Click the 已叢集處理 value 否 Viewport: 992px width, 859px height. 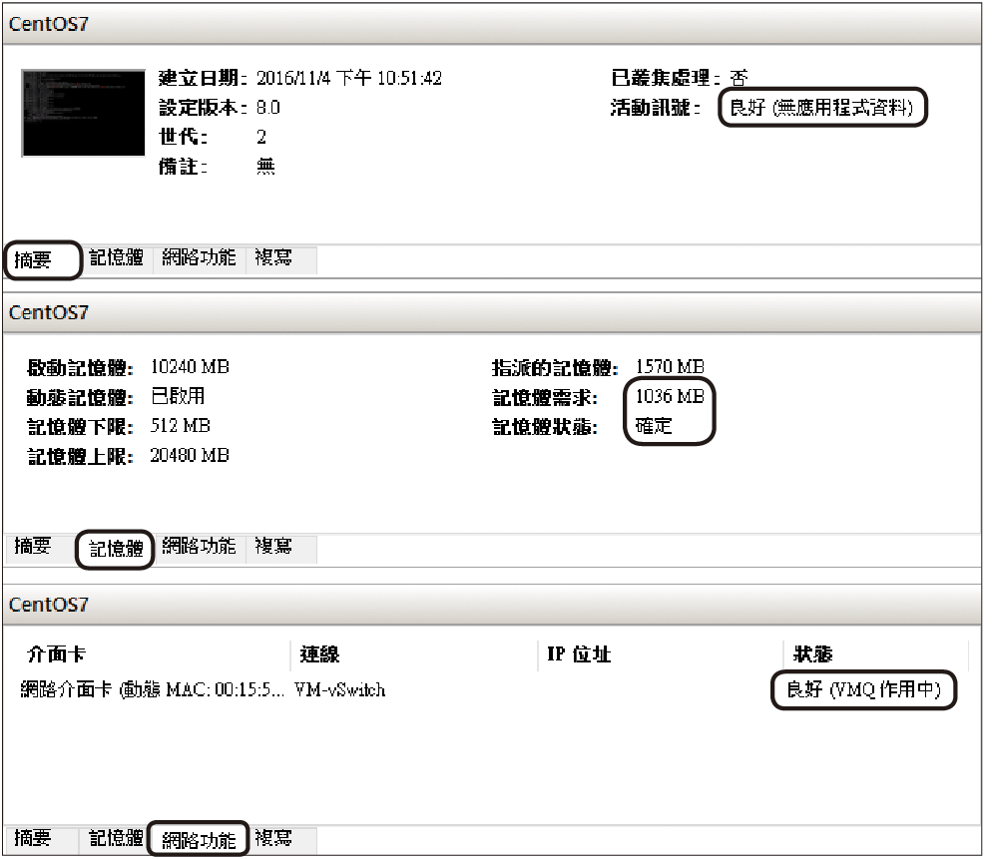tap(739, 79)
